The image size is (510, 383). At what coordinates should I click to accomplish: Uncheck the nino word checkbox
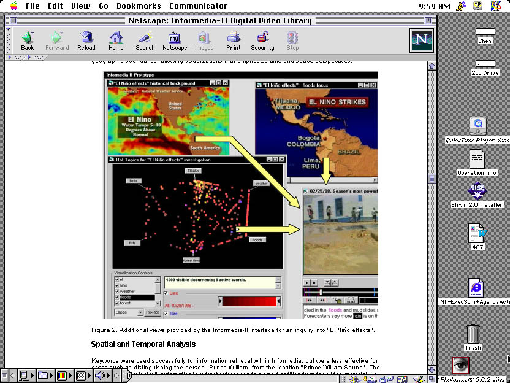click(x=118, y=285)
